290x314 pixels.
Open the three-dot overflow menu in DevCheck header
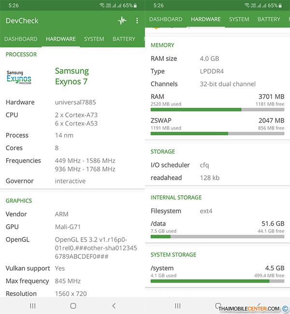pos(137,21)
